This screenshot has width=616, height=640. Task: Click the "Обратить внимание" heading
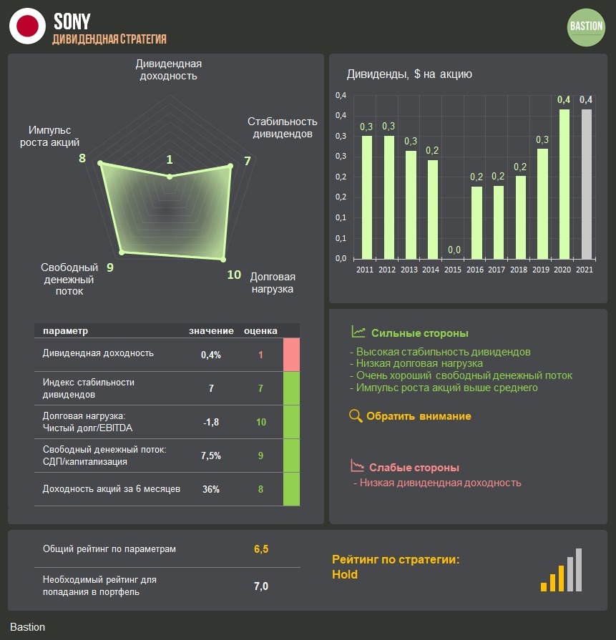(x=419, y=416)
